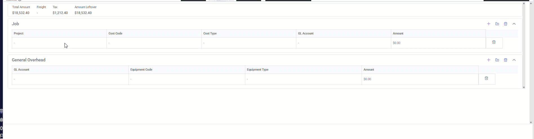Add a new row to General Overhead
Screen dimensions: 534x139
tap(489, 60)
